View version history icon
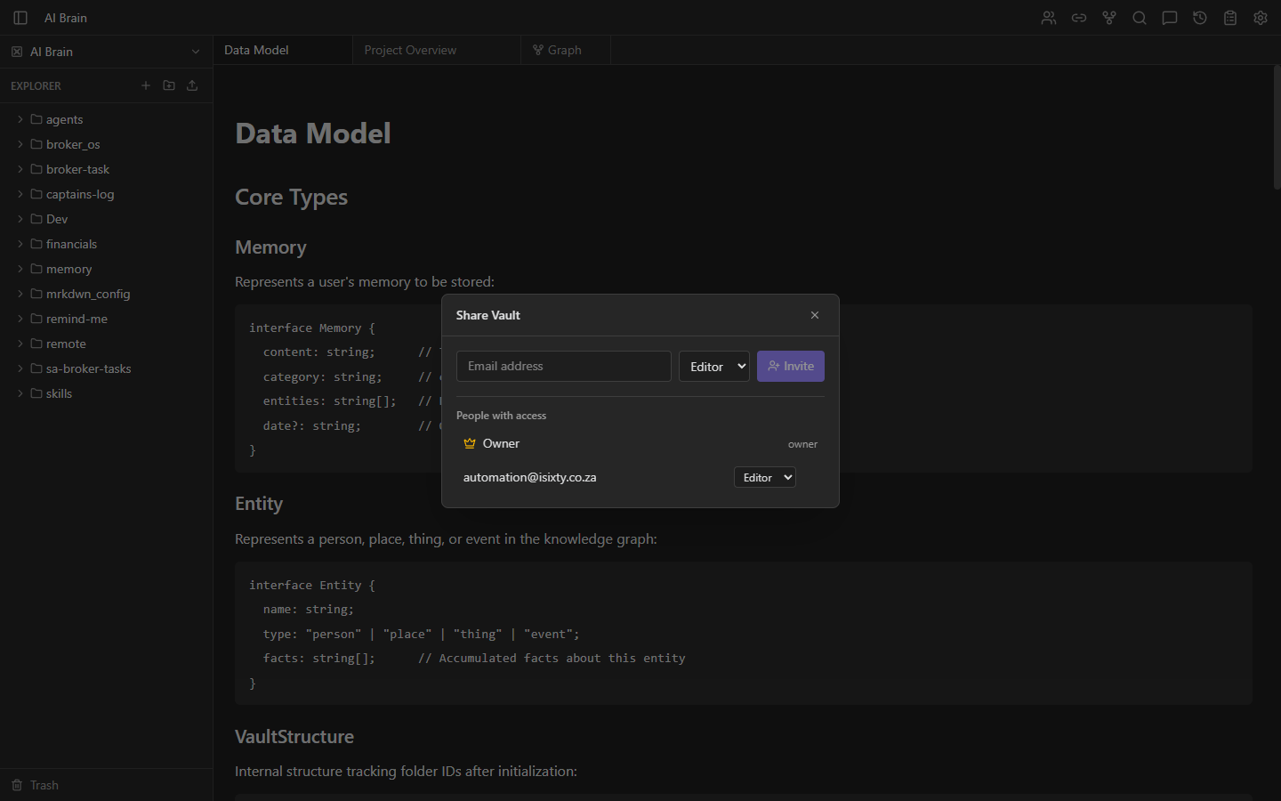Viewport: 1281px width, 801px height. (x=1199, y=18)
